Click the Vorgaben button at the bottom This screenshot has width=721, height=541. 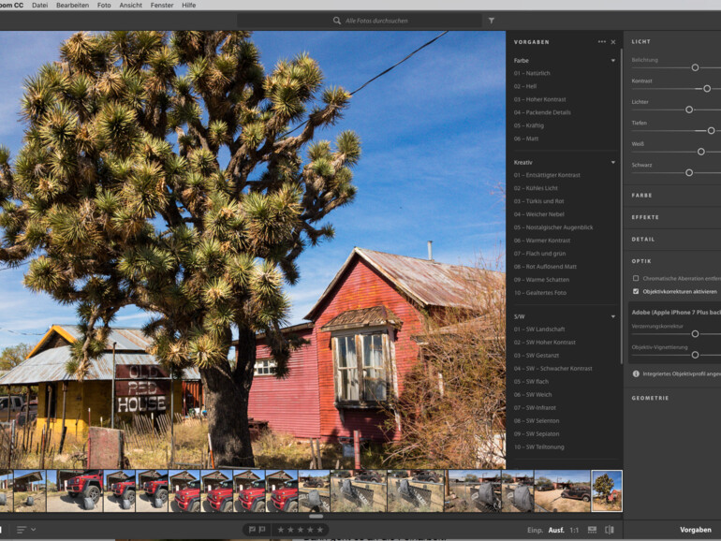coord(695,530)
